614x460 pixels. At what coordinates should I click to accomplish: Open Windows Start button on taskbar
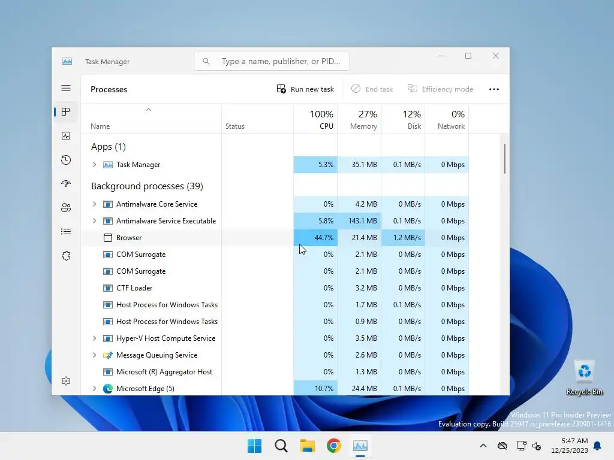click(254, 446)
